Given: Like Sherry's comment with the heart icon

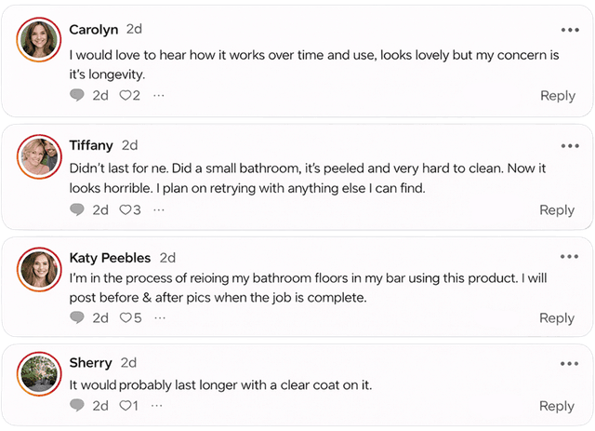Looking at the screenshot, I should tap(125, 405).
